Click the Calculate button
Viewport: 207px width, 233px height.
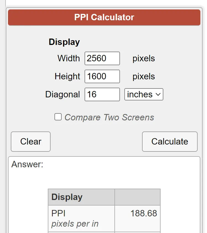[x=170, y=142]
